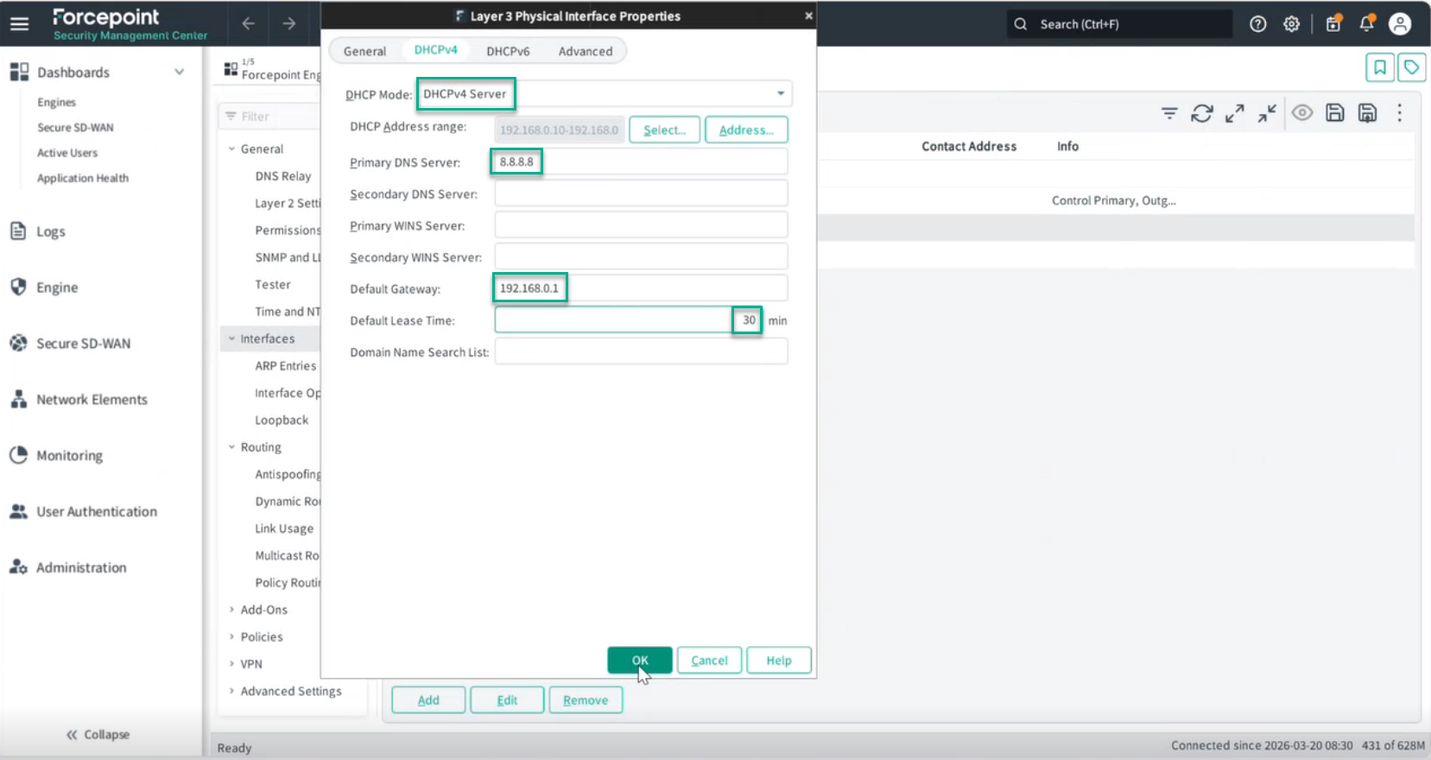Go back with the left arrow

(248, 23)
